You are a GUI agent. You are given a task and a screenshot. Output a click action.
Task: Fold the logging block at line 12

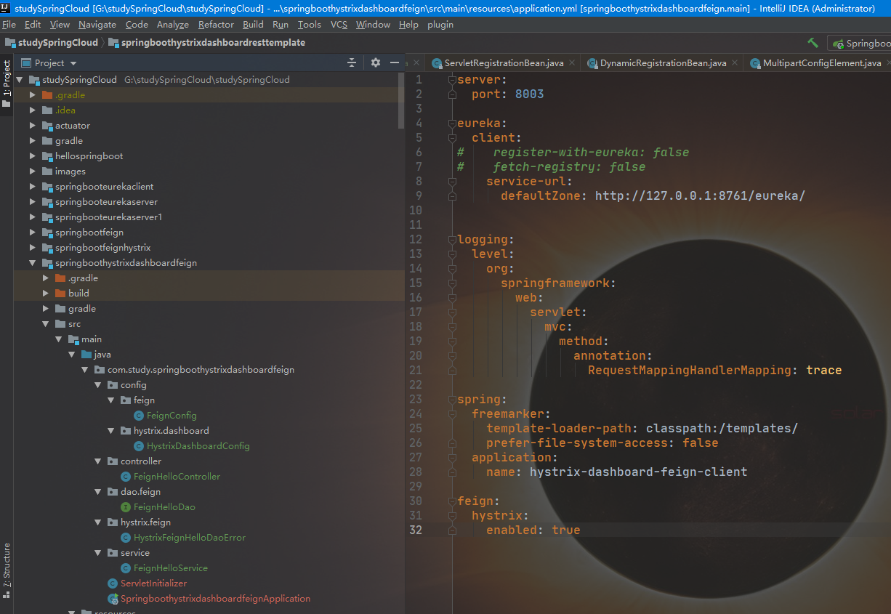coord(452,240)
